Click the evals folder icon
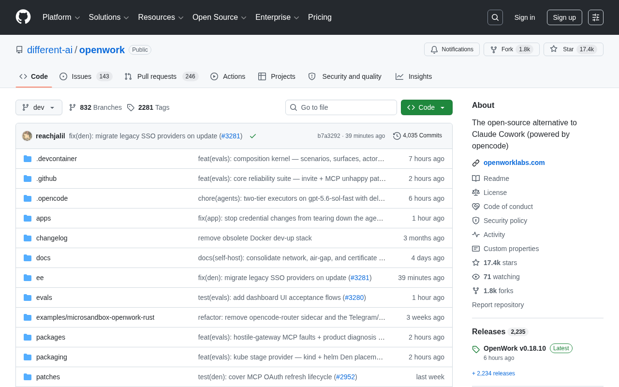619x387 pixels. 28,298
